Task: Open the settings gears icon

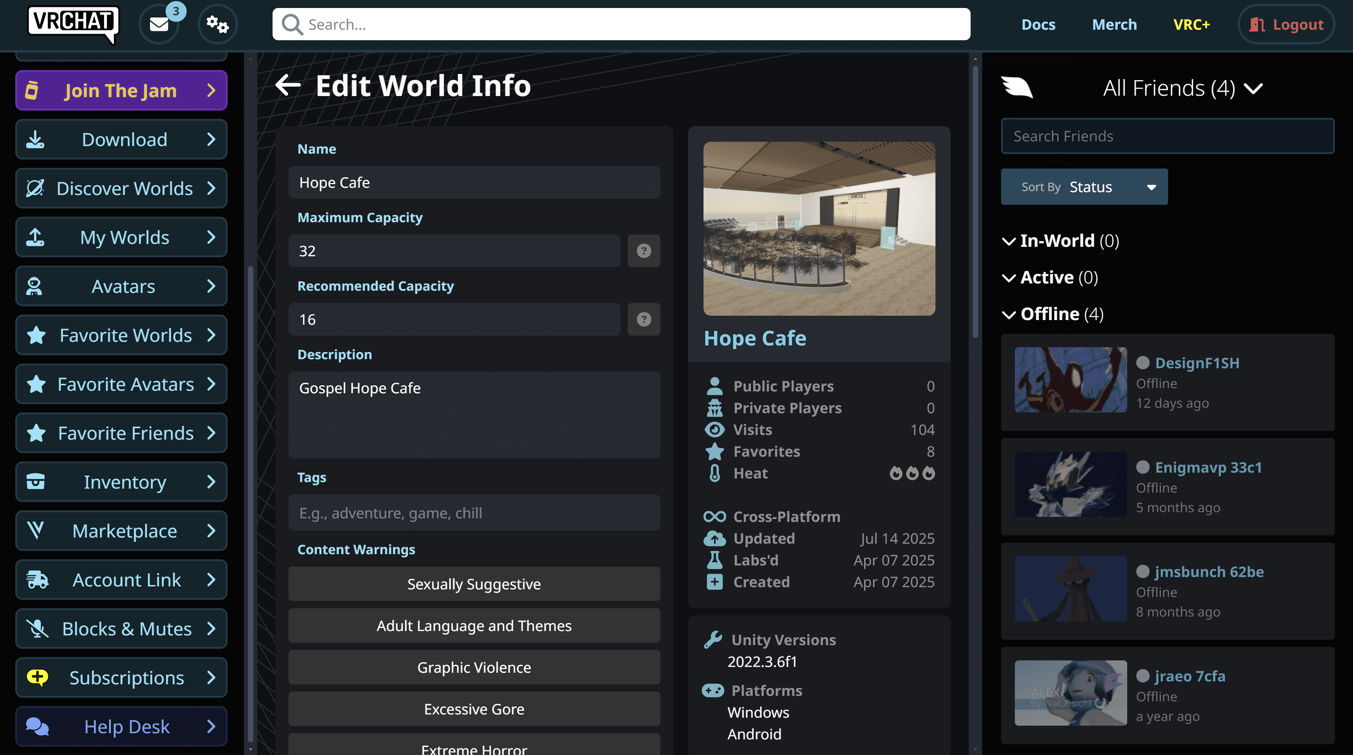Action: pyautogui.click(x=217, y=24)
